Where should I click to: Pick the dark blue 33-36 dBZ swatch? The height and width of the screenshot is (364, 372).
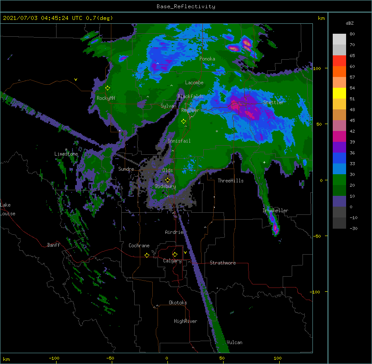point(339,158)
